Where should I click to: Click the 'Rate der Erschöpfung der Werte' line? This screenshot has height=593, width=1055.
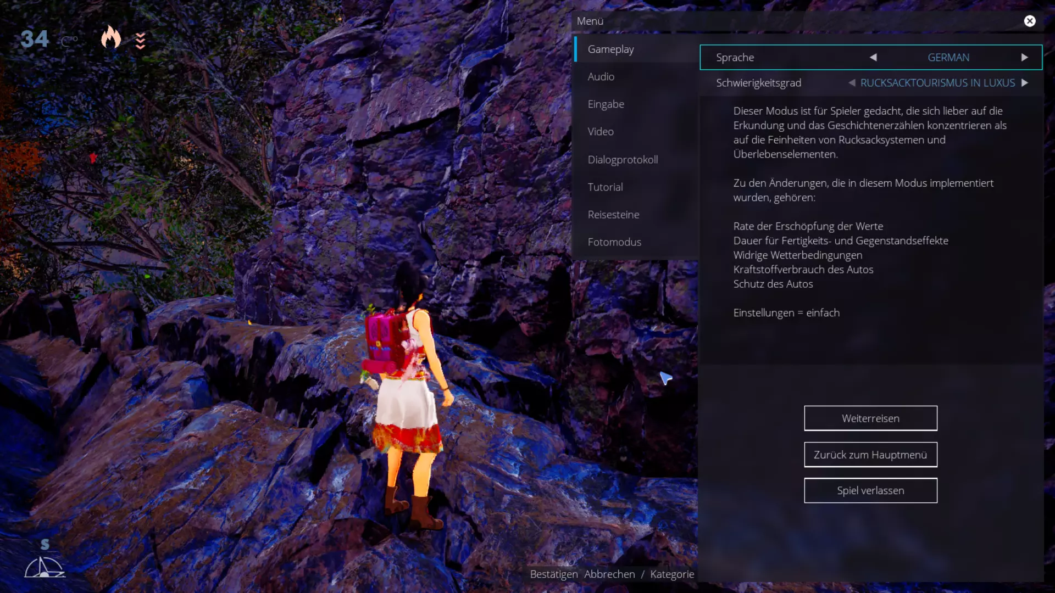808,226
